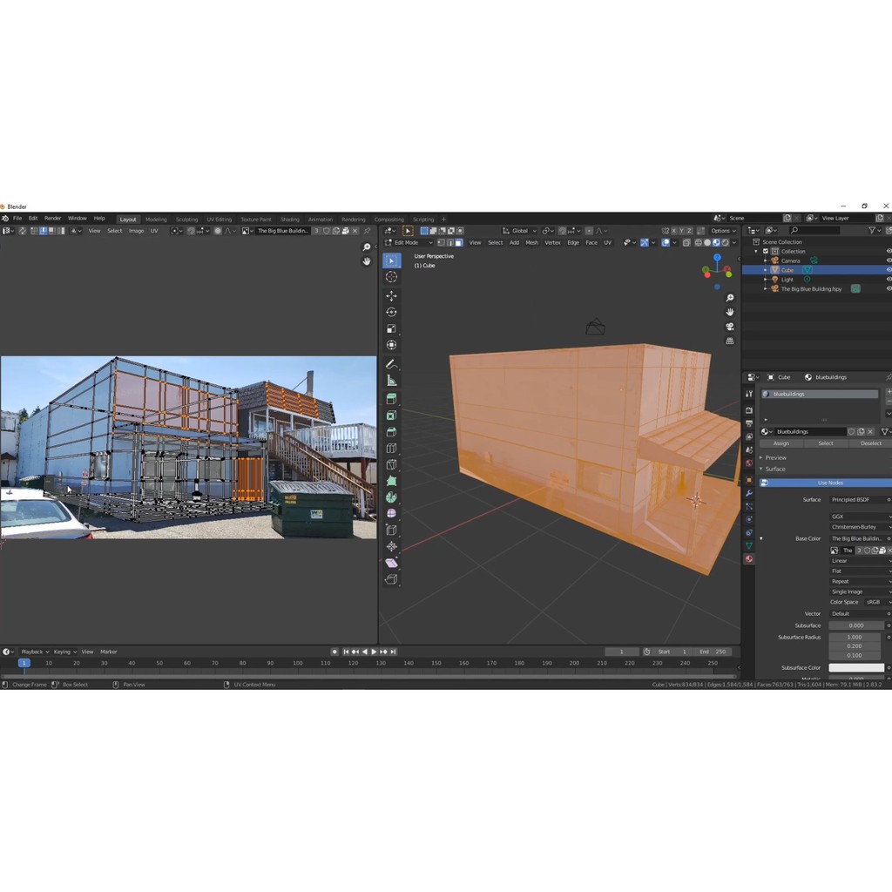Viewport: 892px width, 892px height.
Task: Switch to the Modeling workspace tab
Action: 156,219
